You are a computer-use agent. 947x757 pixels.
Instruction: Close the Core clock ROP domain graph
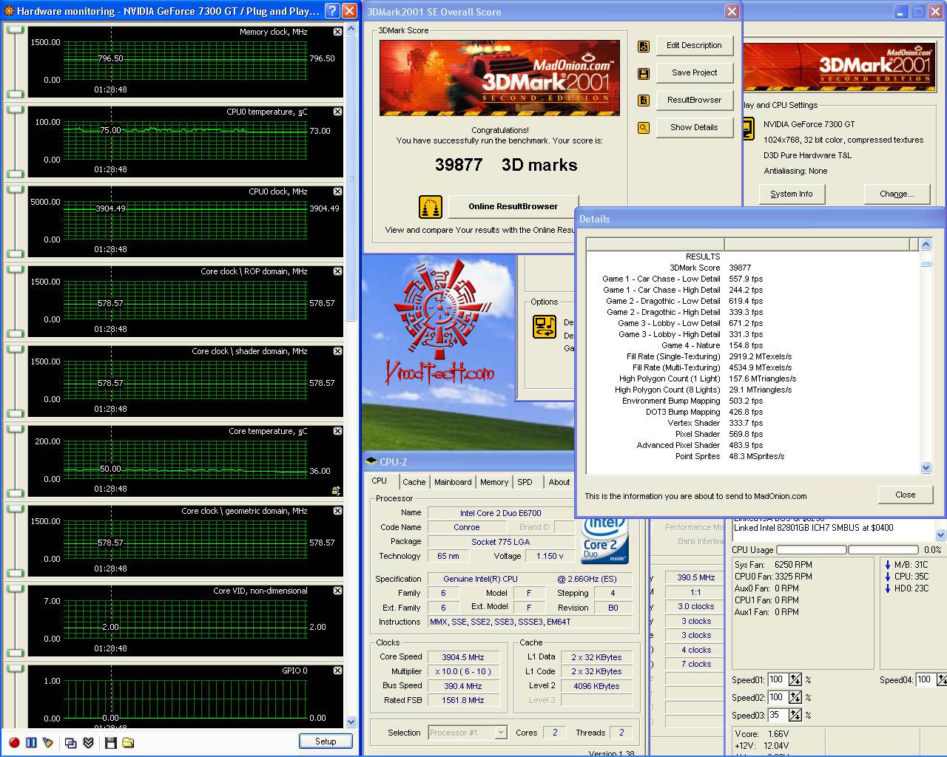point(337,271)
